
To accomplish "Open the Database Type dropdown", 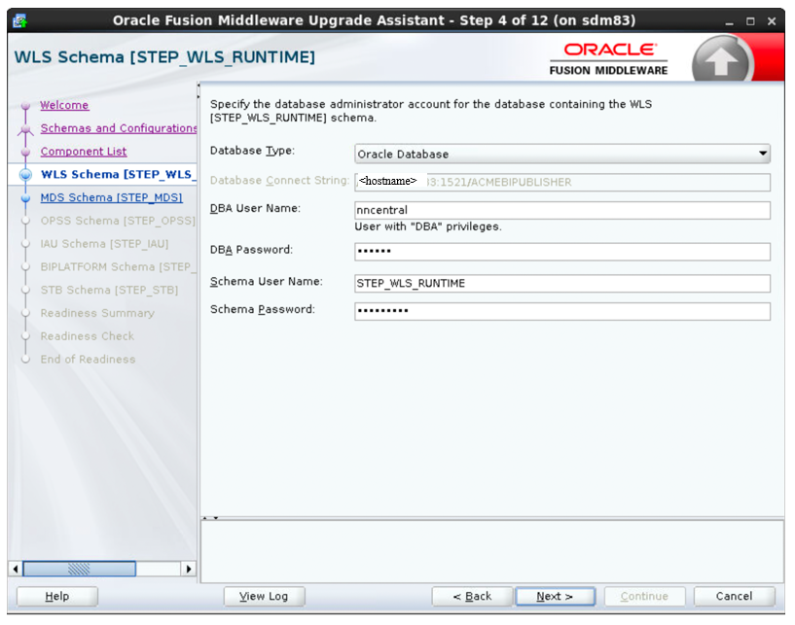I will coord(562,154).
